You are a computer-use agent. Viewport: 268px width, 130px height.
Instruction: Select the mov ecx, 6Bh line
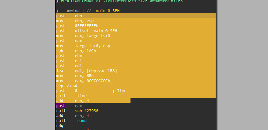136,76
